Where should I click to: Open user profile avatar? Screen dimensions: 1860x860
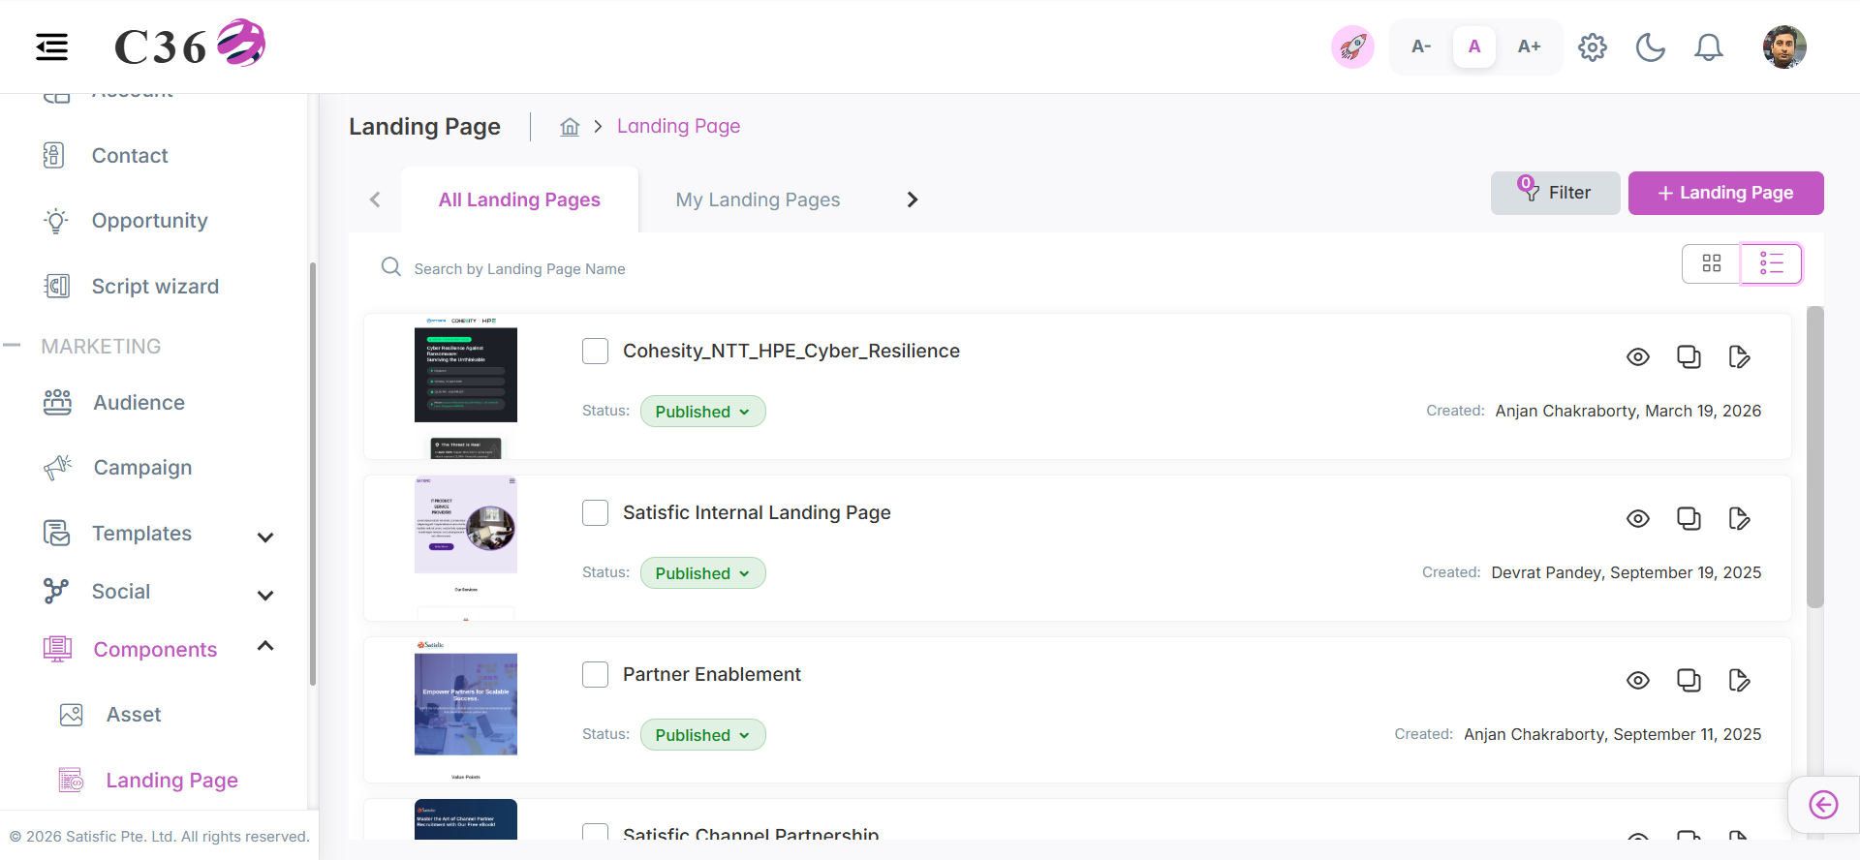point(1784,46)
